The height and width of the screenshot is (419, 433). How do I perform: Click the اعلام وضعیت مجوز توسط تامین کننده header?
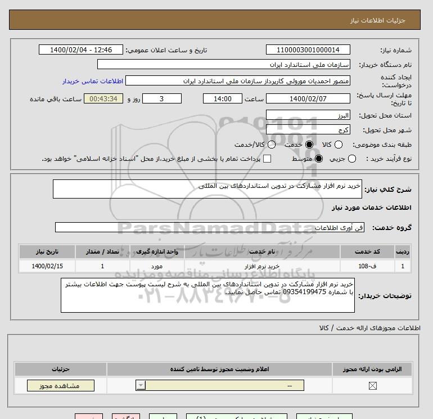pyautogui.click(x=219, y=370)
